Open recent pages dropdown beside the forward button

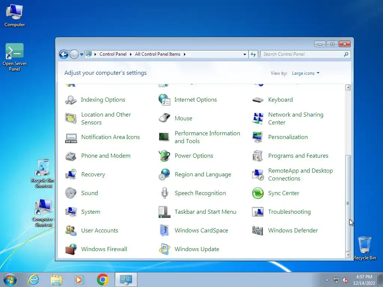point(82,55)
